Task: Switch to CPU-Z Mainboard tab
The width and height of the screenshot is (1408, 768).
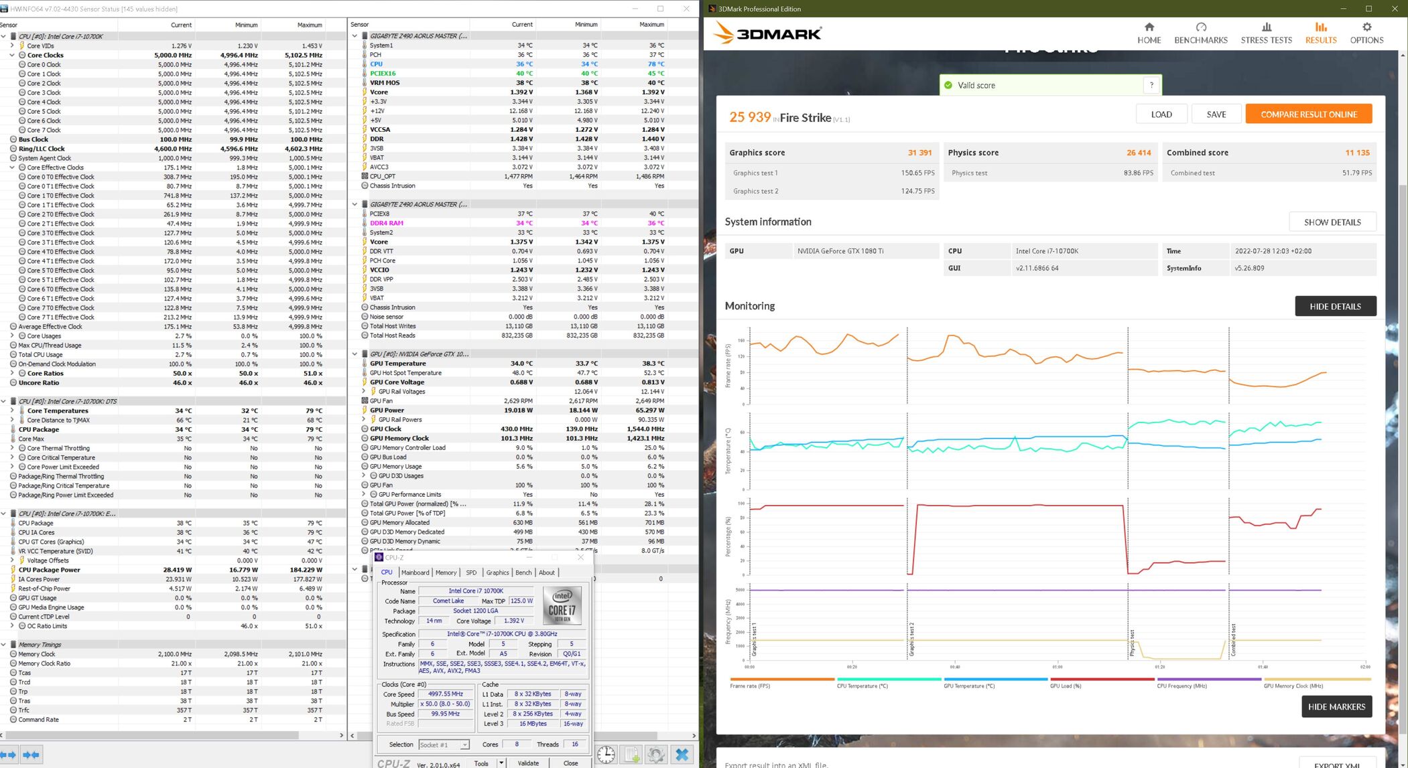Action: (x=415, y=572)
